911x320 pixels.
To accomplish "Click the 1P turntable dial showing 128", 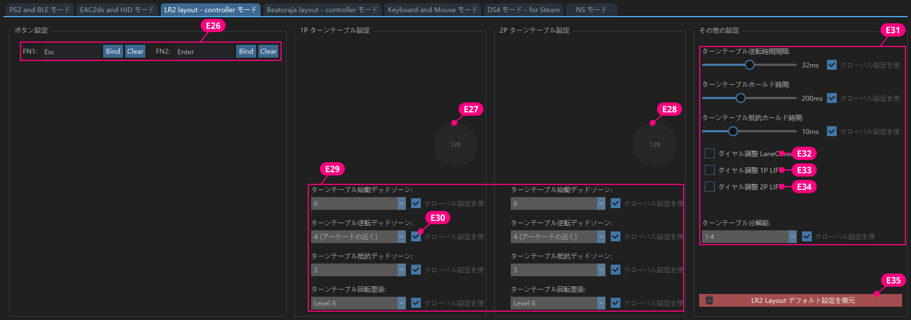I will [455, 144].
